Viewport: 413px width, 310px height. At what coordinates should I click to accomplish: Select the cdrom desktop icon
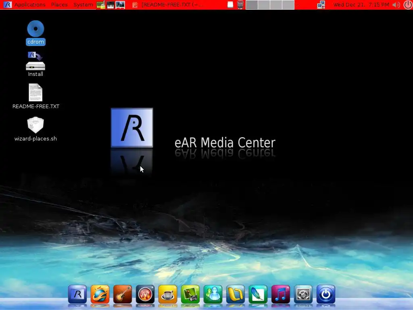pos(35,33)
